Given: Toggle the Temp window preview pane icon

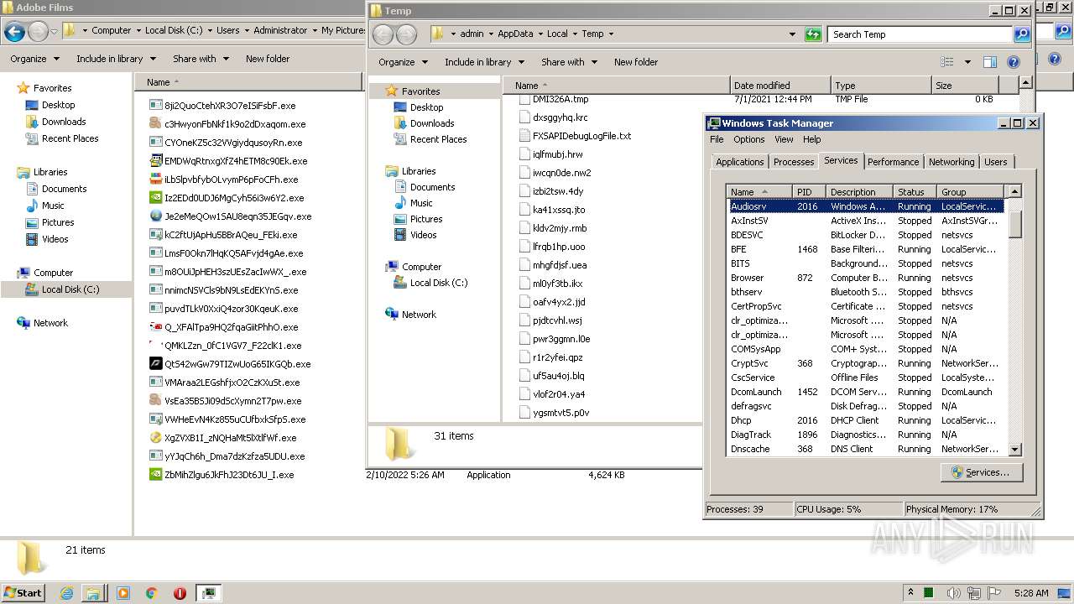Looking at the screenshot, I should tap(989, 62).
